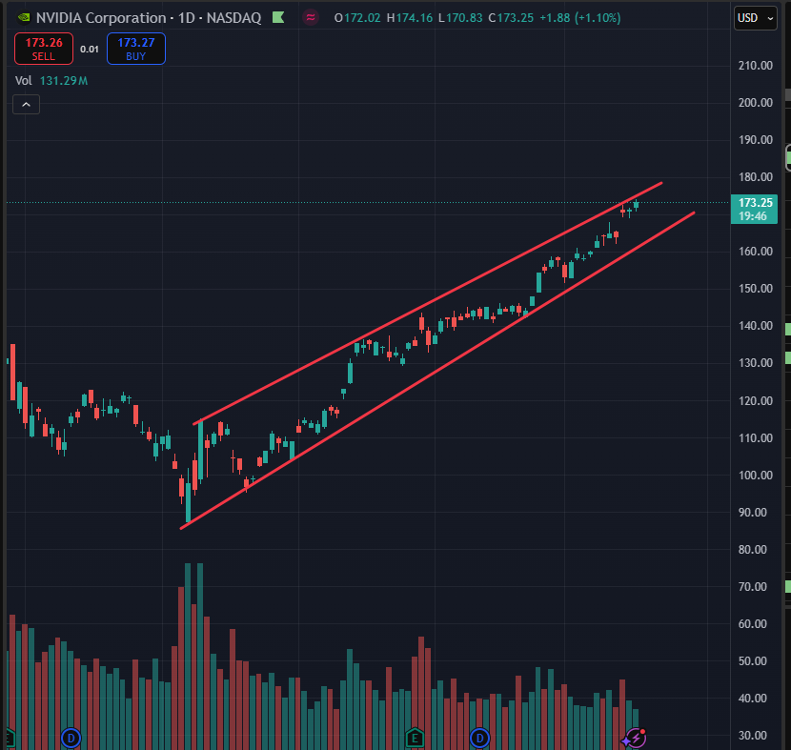Select the upper red trend line of the channel
This screenshot has height=750, width=791.
[x=428, y=304]
